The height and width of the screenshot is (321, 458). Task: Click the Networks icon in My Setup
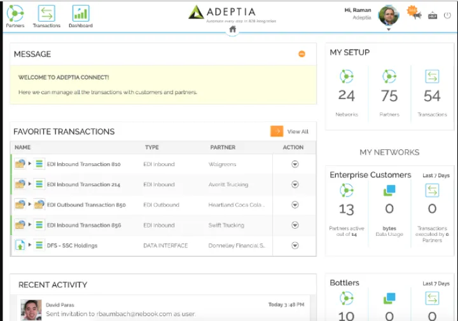click(x=347, y=77)
